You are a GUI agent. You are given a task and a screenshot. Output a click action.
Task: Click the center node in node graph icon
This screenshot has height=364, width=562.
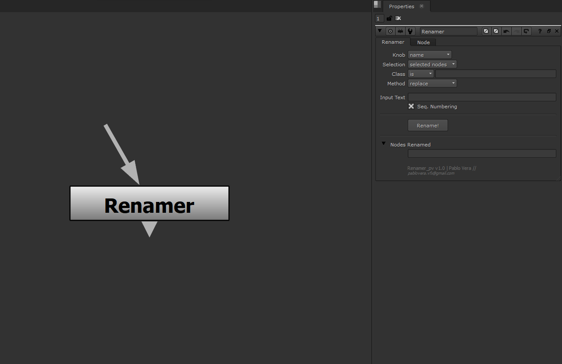coord(390,31)
